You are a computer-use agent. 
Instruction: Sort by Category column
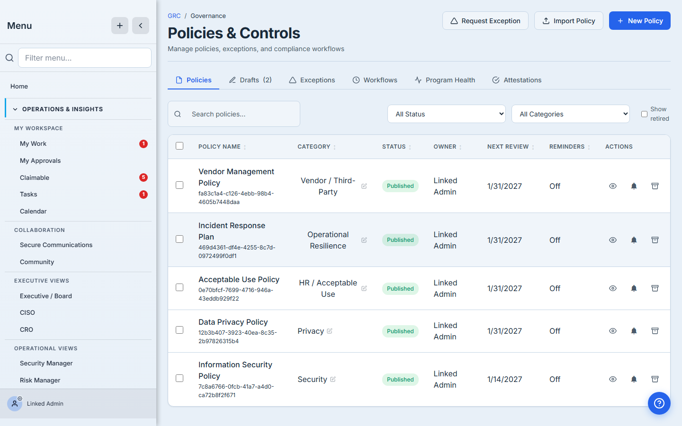(316, 147)
